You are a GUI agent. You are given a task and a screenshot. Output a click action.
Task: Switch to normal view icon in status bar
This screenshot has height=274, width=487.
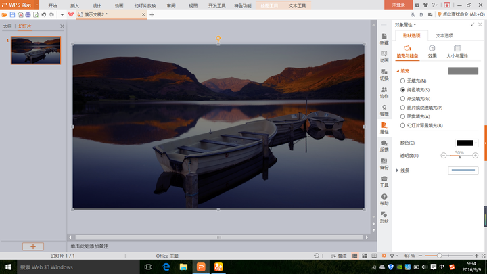point(354,256)
